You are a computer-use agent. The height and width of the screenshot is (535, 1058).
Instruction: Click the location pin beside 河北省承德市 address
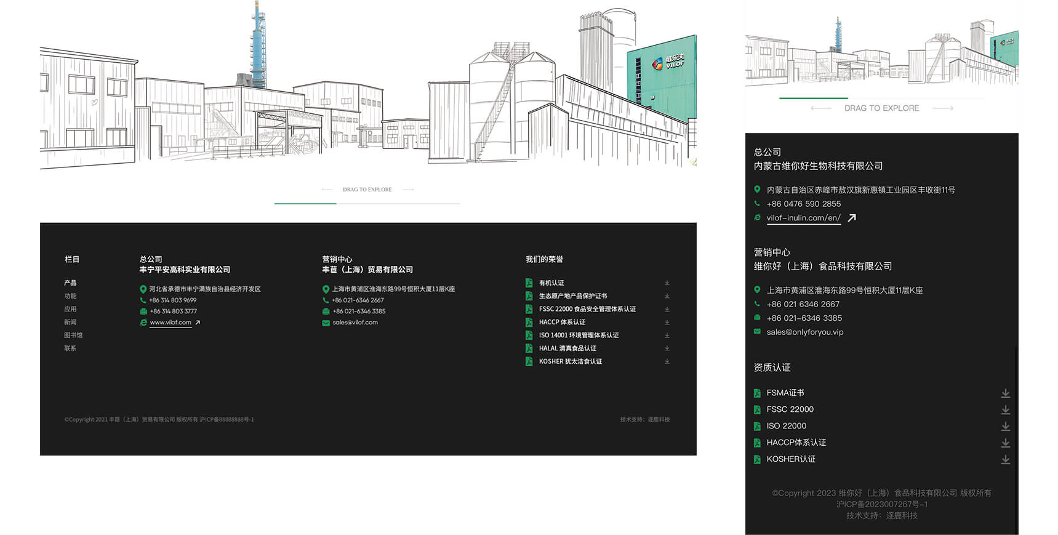(x=143, y=289)
